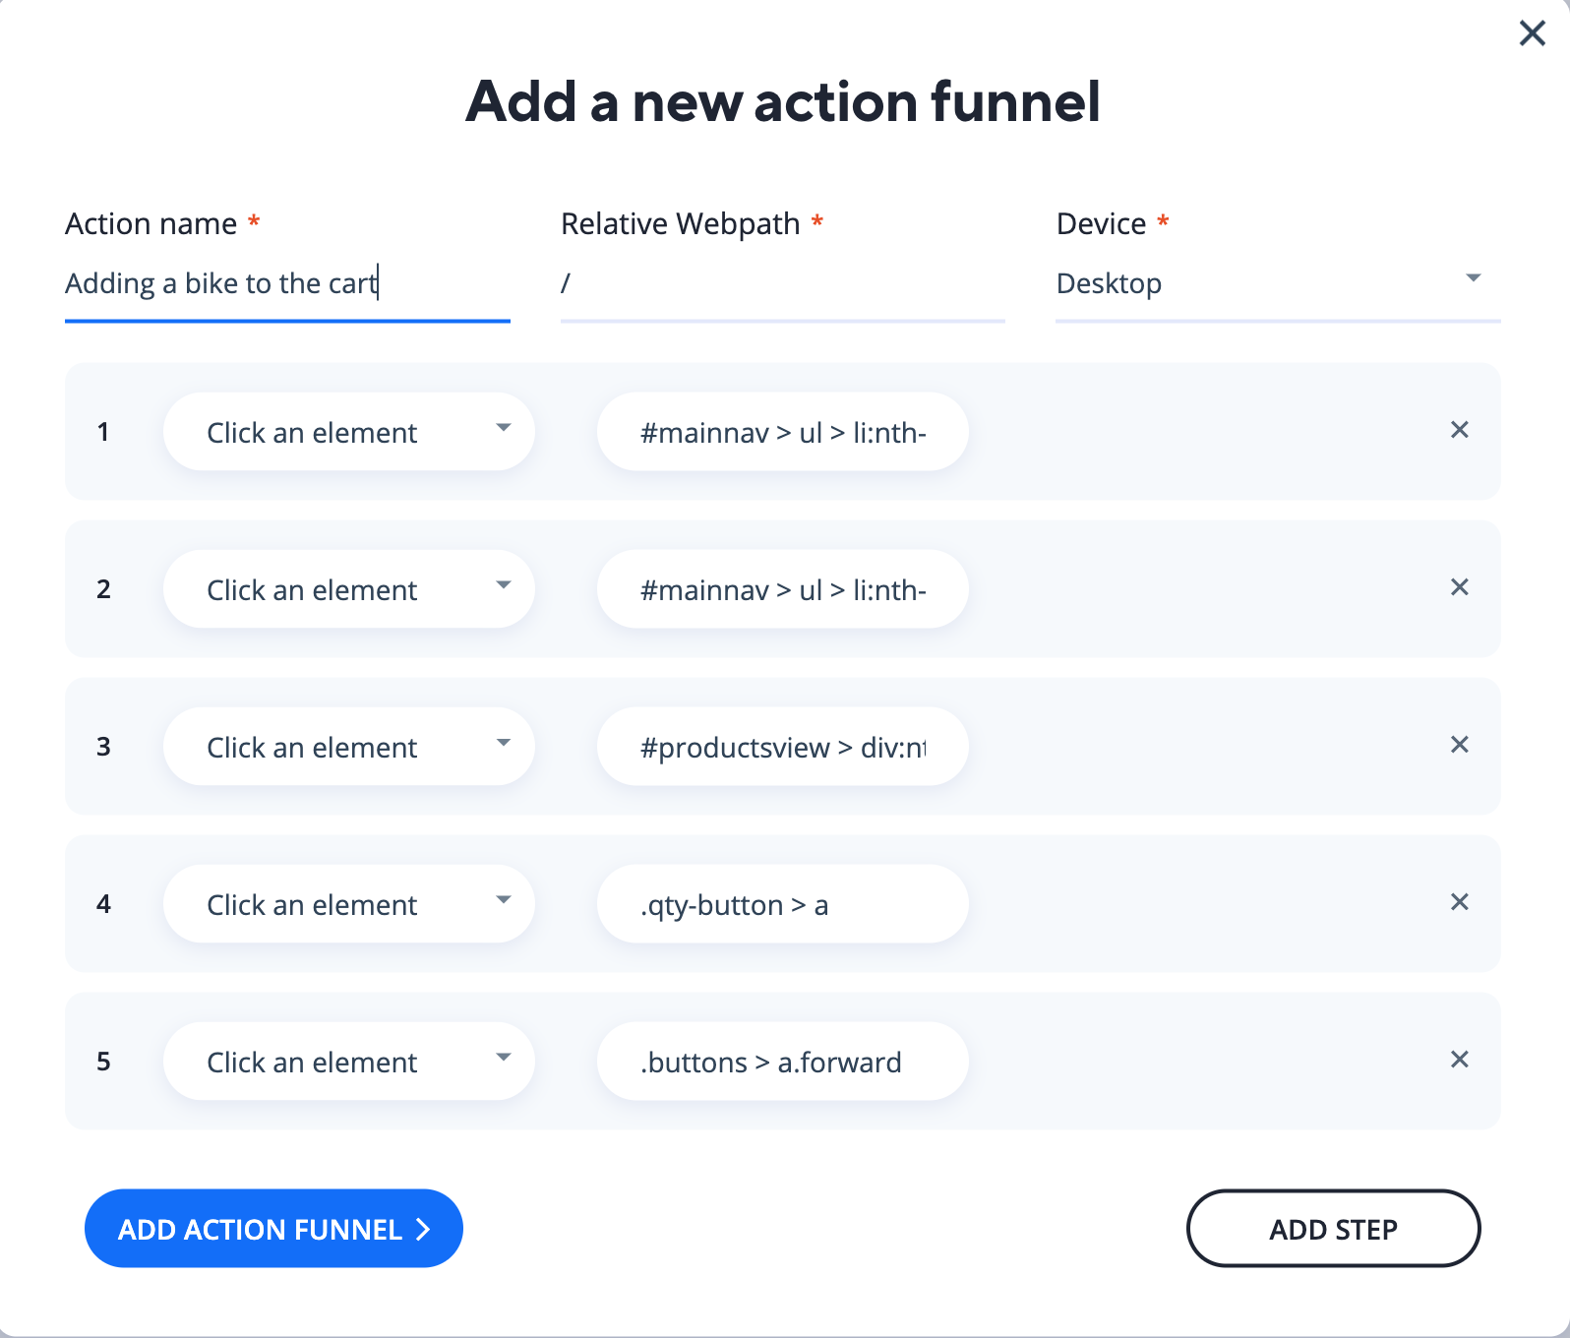Edit the #productsview selector in step 3
Screen dimensions: 1570x1338
click(x=783, y=747)
